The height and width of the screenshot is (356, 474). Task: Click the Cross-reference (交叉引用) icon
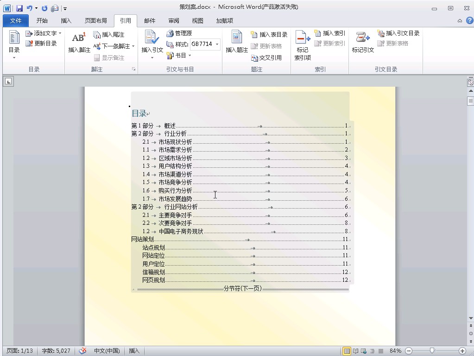254,58
